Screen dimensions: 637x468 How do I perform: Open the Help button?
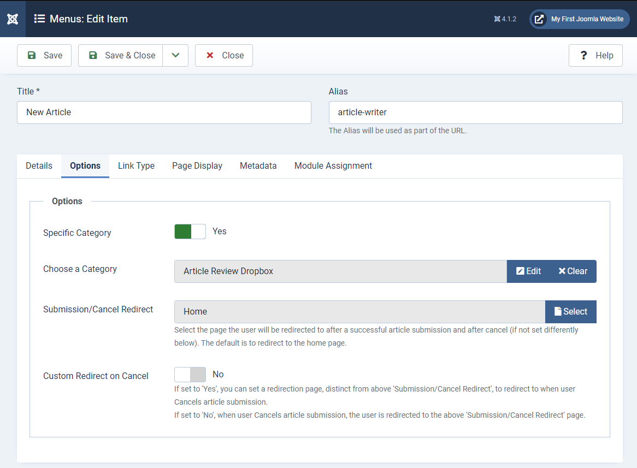[x=595, y=55]
